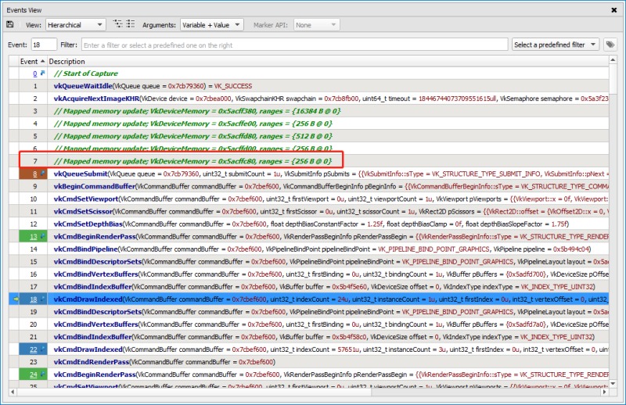The width and height of the screenshot is (626, 405).
Task: Click the horizontal scrollbar right arrow
Action: [604, 392]
